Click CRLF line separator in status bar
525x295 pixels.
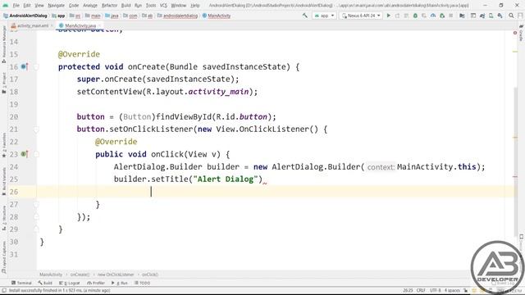click(x=421, y=290)
